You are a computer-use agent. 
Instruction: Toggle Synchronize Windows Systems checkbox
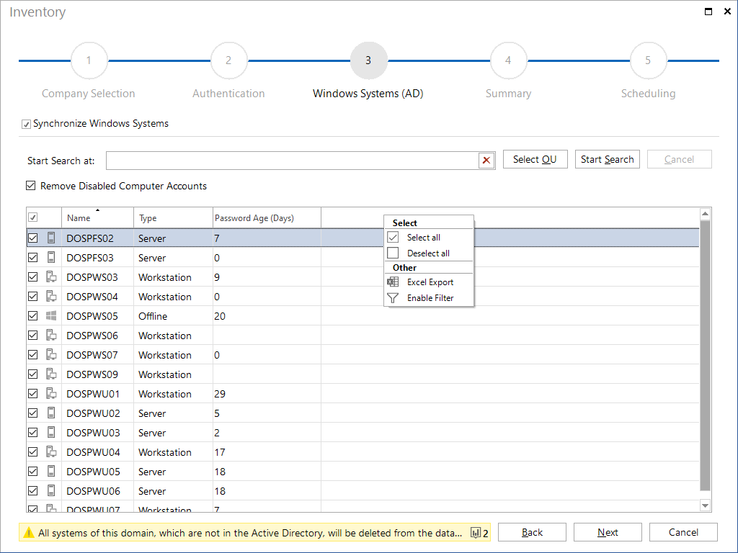click(x=27, y=124)
